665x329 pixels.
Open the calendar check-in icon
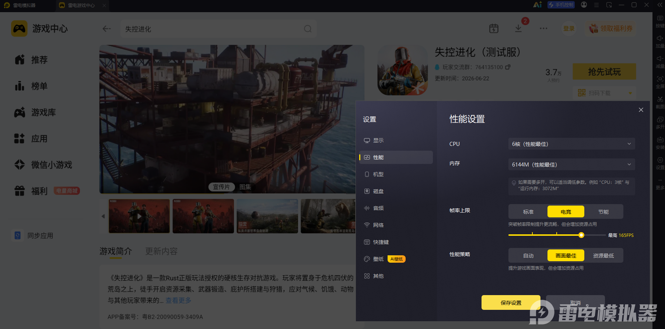point(494,28)
